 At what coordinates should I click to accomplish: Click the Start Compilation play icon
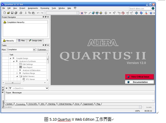110,13
